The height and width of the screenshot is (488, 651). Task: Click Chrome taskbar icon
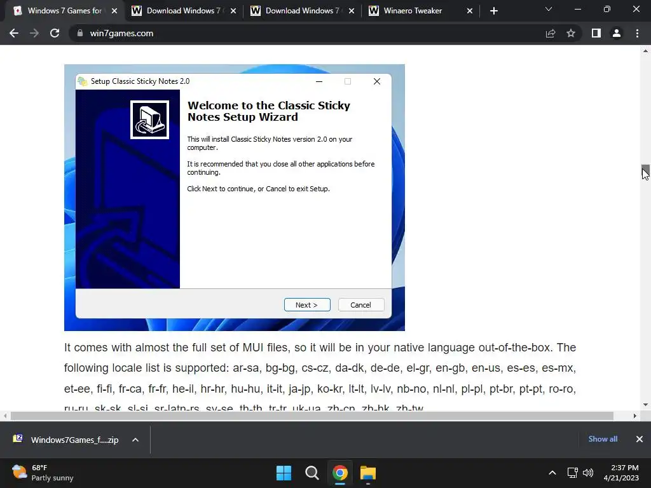point(340,473)
